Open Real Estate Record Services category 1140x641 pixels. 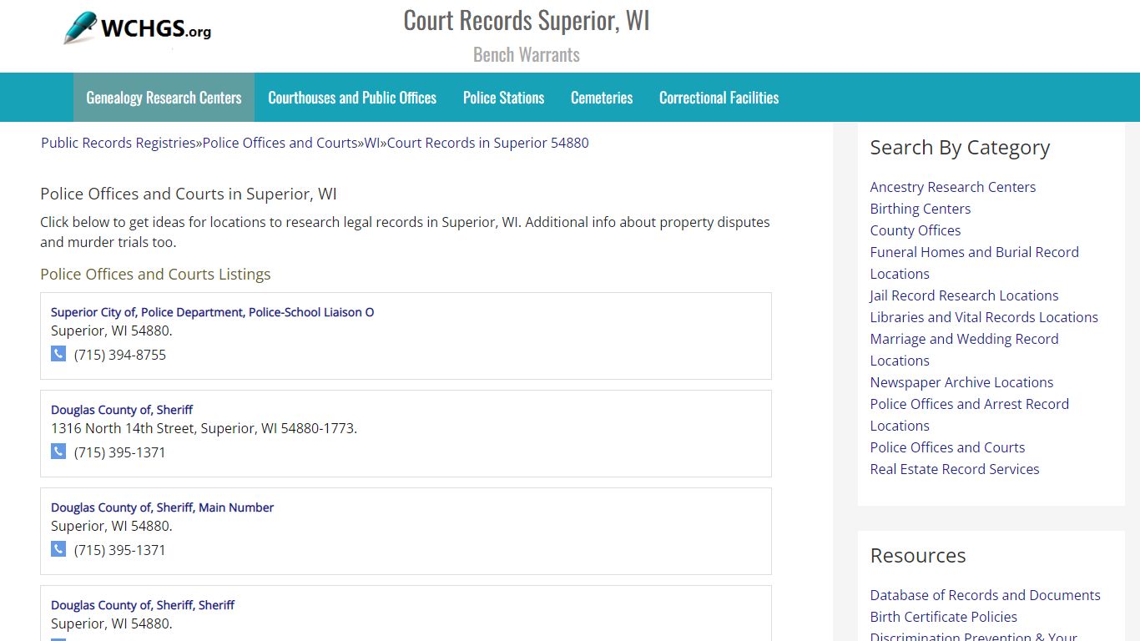point(955,469)
